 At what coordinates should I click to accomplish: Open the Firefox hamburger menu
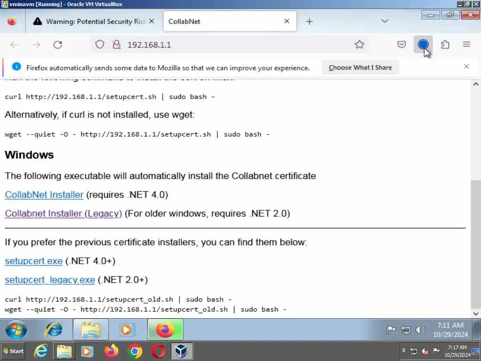coord(466,45)
